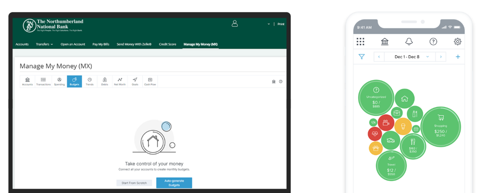Tap the help question mark on phone
481x193 pixels.
point(433,41)
